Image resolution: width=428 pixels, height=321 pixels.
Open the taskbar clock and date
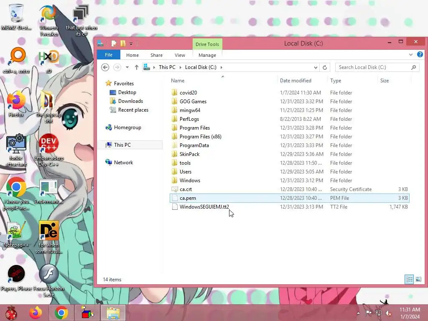point(410,313)
